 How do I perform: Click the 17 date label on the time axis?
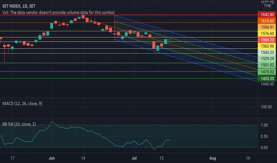click(12, 158)
